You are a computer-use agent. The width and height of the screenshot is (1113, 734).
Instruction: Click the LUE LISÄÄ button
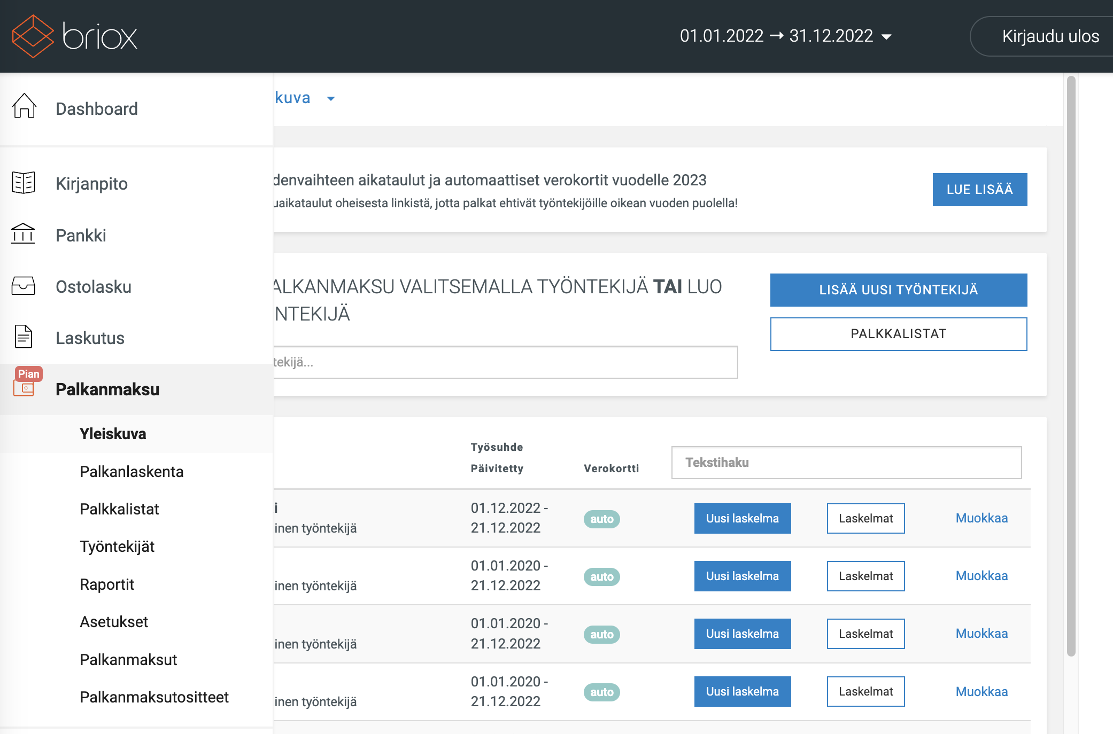tap(979, 190)
